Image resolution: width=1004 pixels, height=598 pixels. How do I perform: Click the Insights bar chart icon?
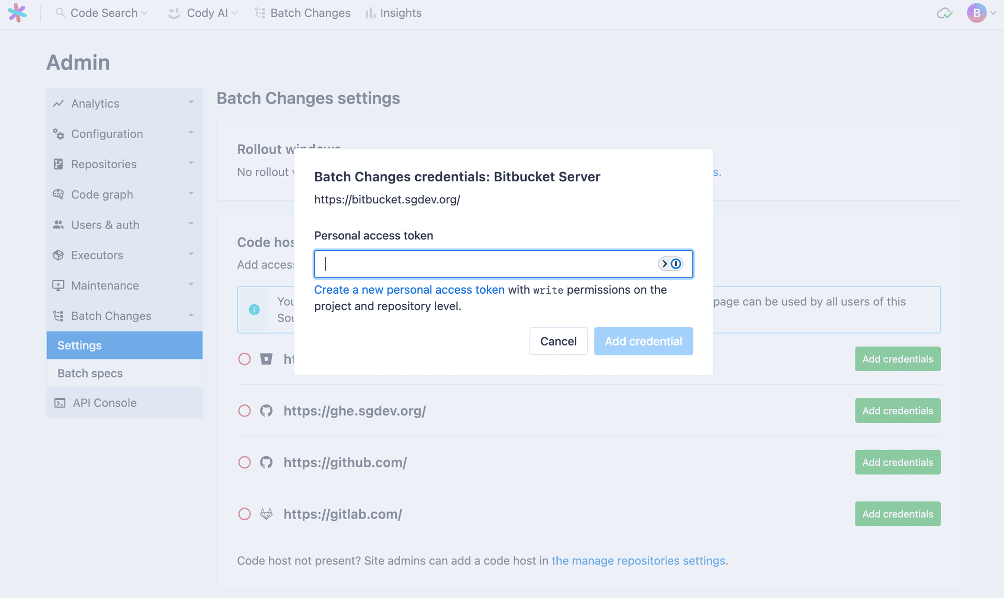[370, 13]
